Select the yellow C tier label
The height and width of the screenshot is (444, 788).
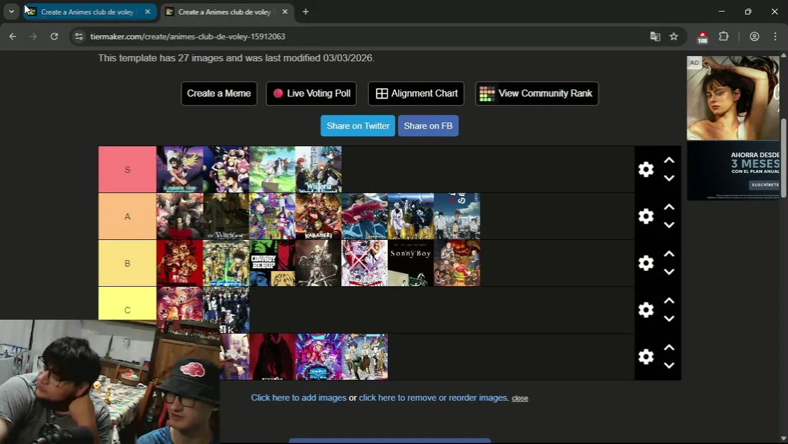128,303
